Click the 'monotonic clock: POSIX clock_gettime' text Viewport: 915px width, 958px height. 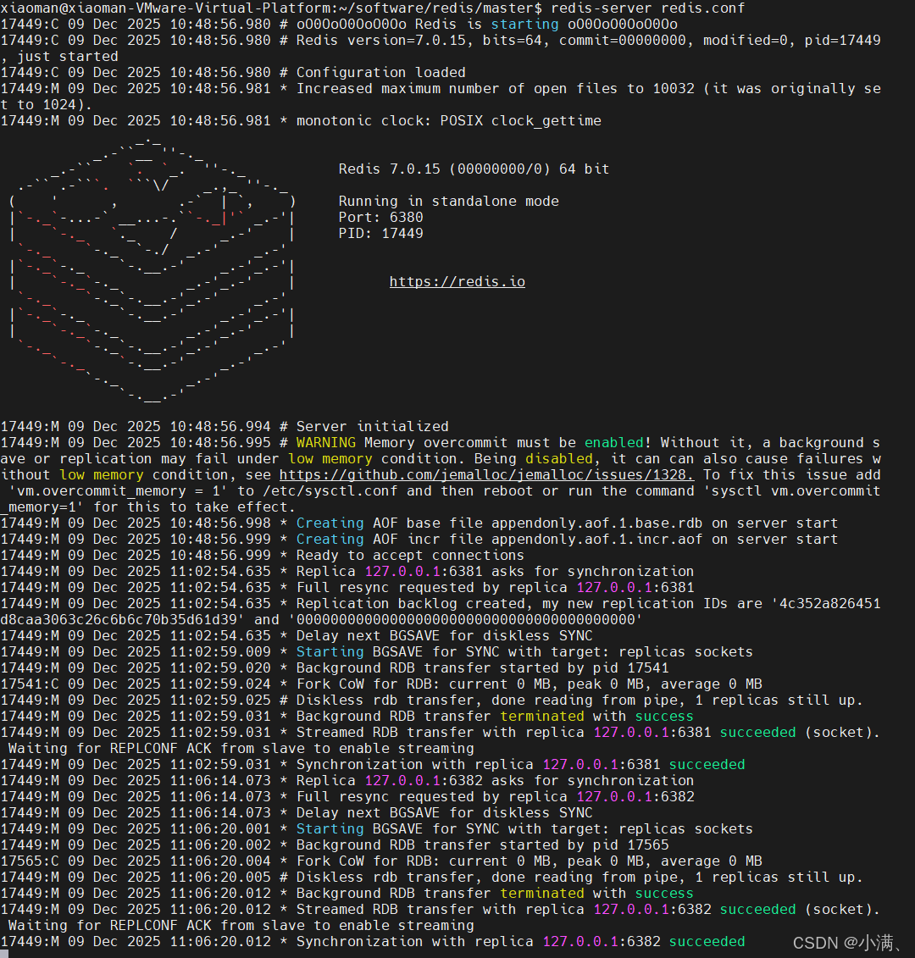pyautogui.click(x=449, y=121)
